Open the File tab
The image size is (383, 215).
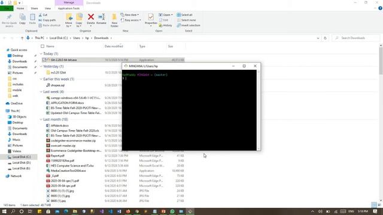(x=7, y=8)
